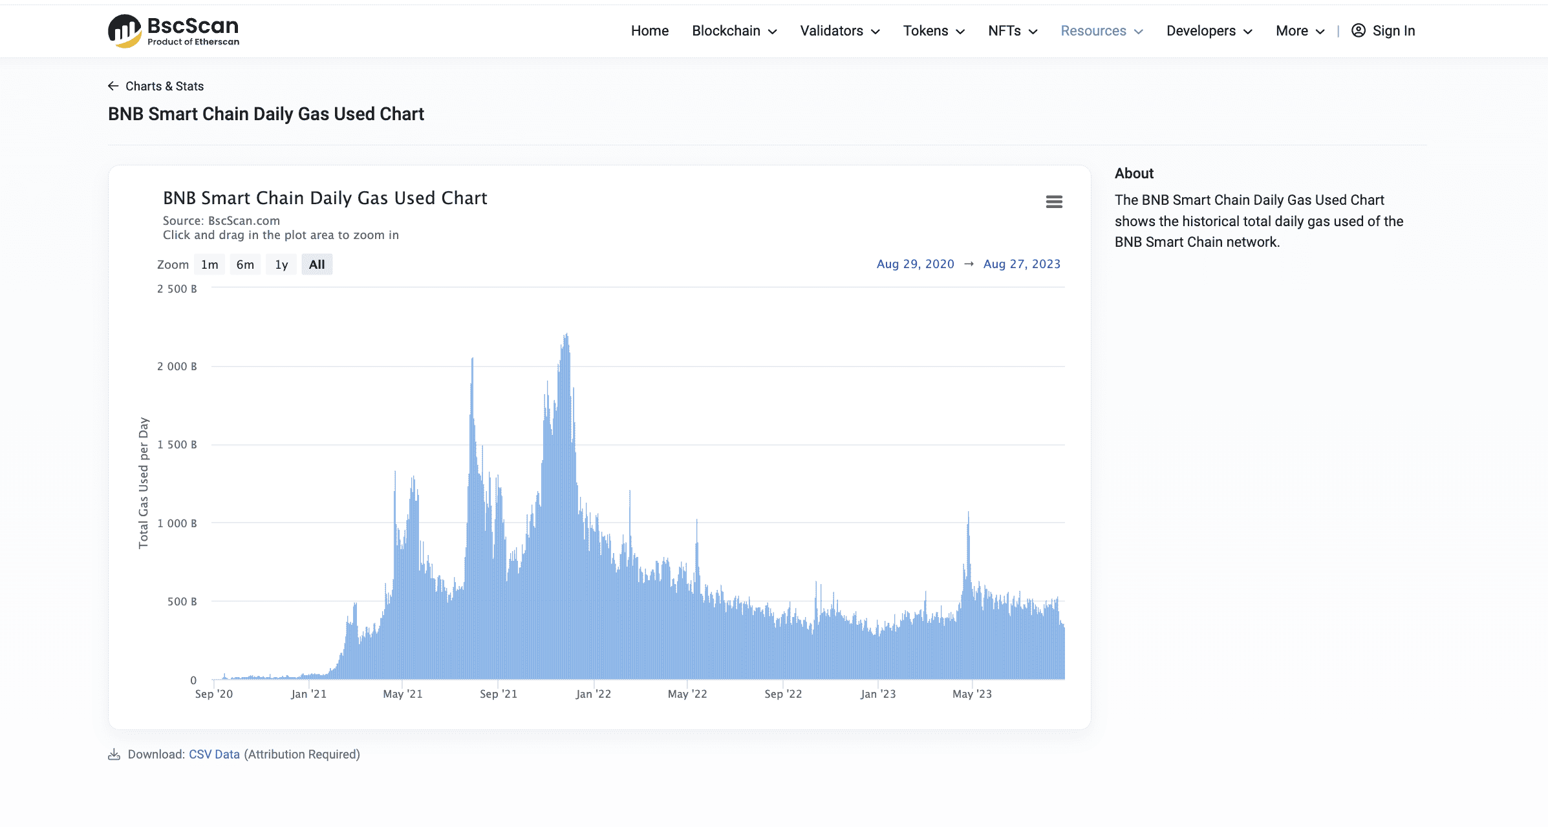Download the CSV Data link
Image resolution: width=1548 pixels, height=827 pixels.
tap(214, 754)
